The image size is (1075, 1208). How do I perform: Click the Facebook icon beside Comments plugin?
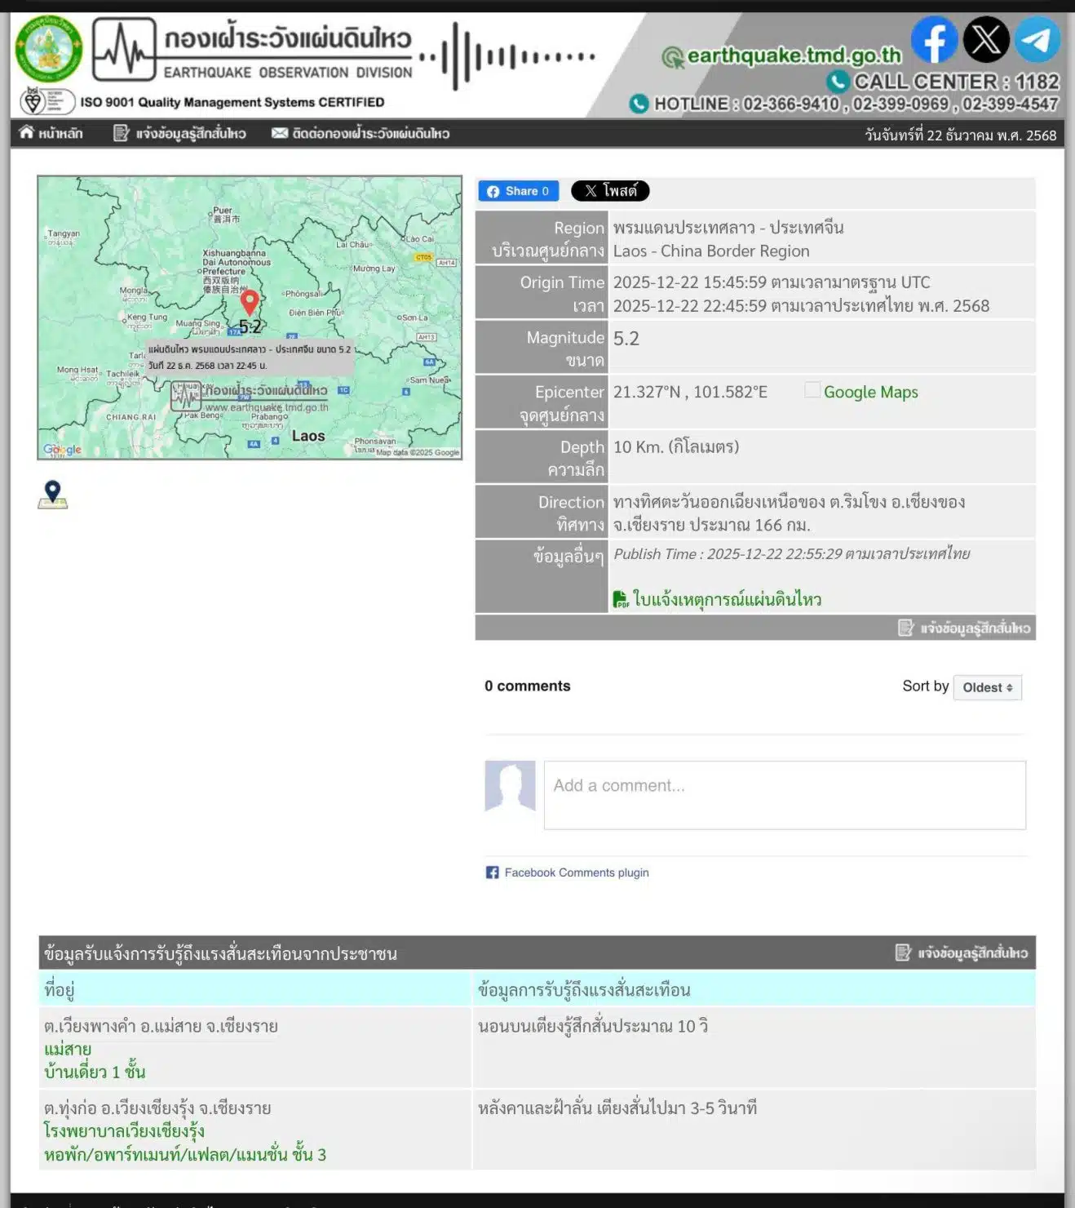[492, 873]
